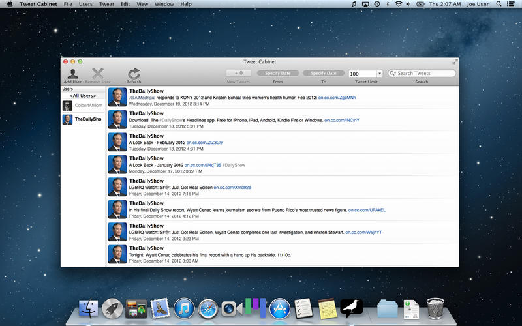Click the Time Machine menu bar icon
The height and width of the screenshot is (326, 522).
coord(377,4)
